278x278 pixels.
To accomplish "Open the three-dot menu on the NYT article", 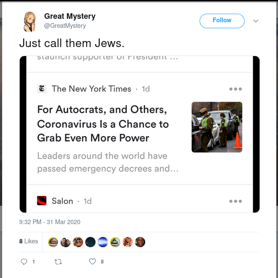I will 236,89.
